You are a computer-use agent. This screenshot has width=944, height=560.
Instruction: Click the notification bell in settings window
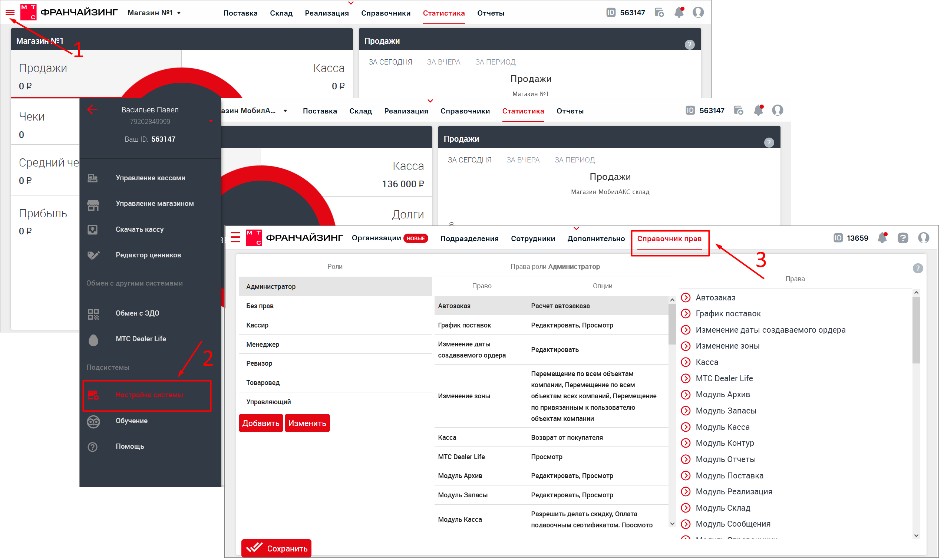point(882,238)
